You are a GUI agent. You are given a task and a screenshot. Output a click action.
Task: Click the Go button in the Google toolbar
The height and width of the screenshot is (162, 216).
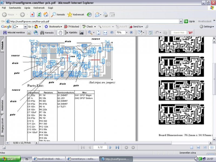point(29,26)
